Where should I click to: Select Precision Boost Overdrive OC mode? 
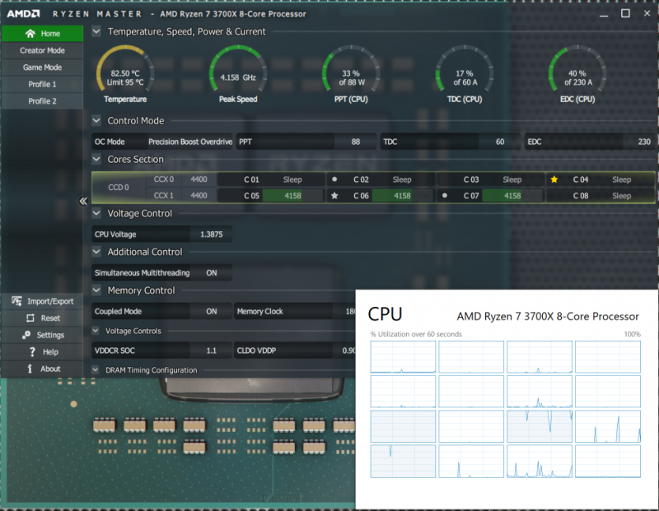[190, 142]
